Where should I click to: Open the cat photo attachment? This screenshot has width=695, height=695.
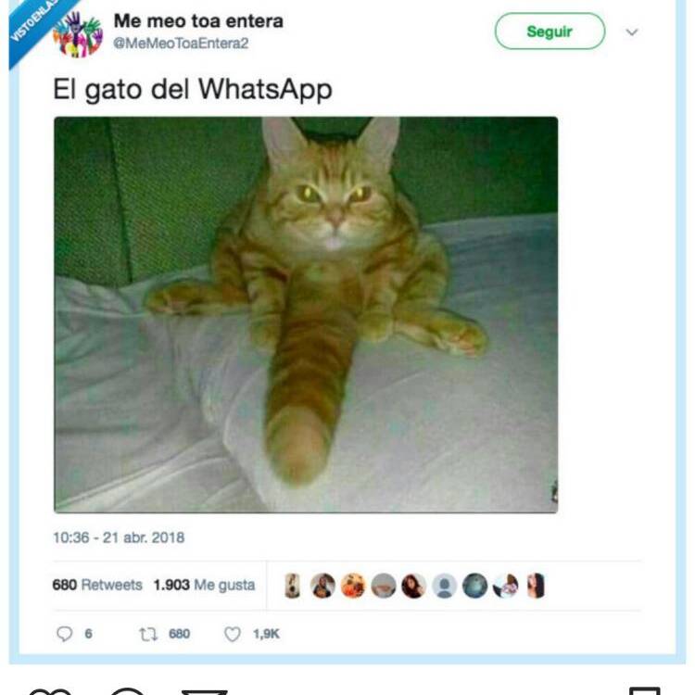tap(306, 315)
